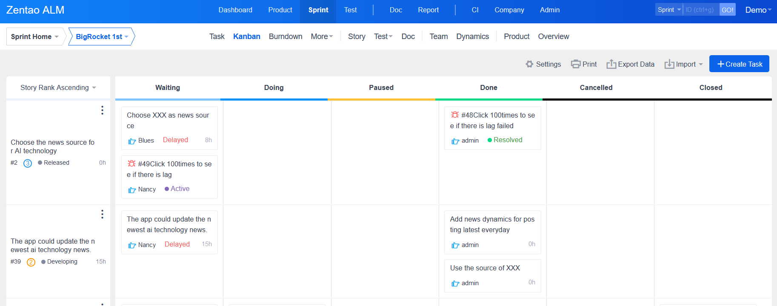Click bug icon on #48 card

tap(455, 115)
